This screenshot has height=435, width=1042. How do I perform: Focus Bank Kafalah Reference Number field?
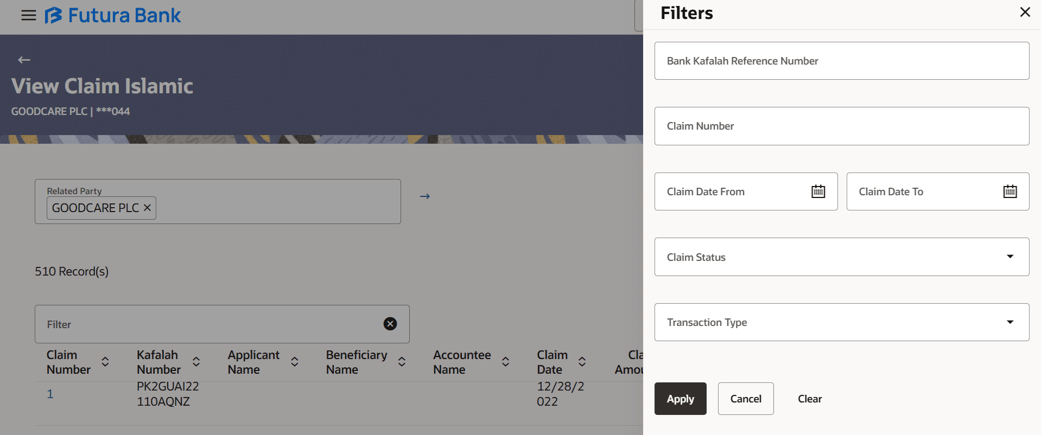click(842, 61)
